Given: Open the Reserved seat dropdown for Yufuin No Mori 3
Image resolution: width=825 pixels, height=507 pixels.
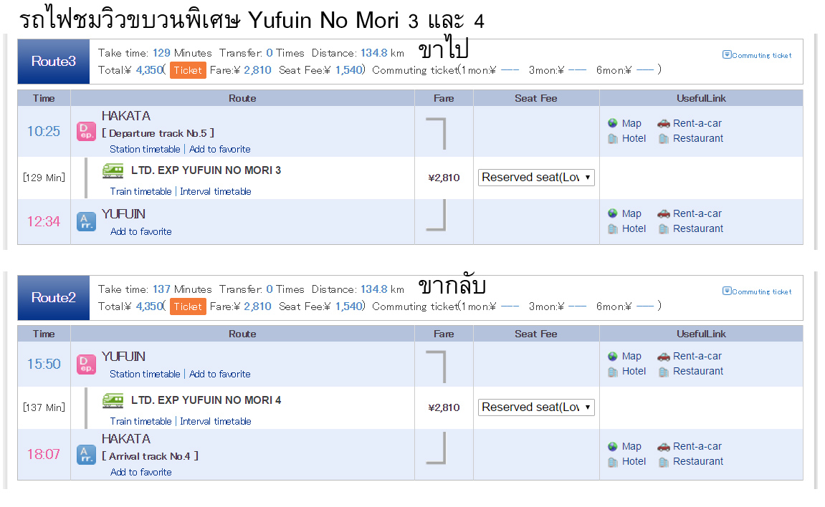Looking at the screenshot, I should [536, 178].
